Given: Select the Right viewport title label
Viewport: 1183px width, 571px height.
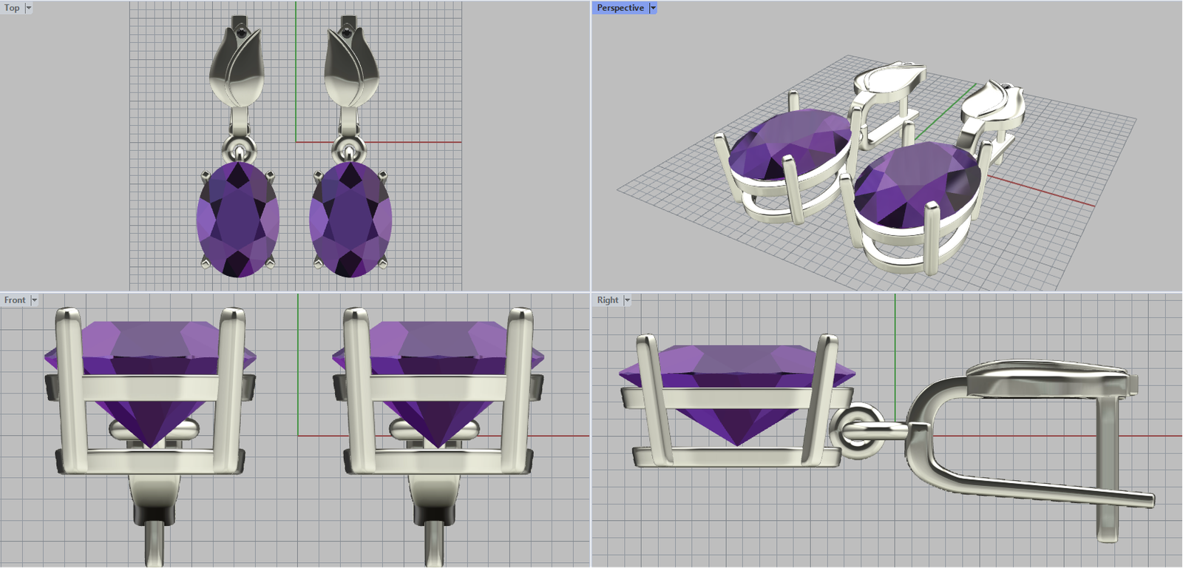Looking at the screenshot, I should [608, 300].
